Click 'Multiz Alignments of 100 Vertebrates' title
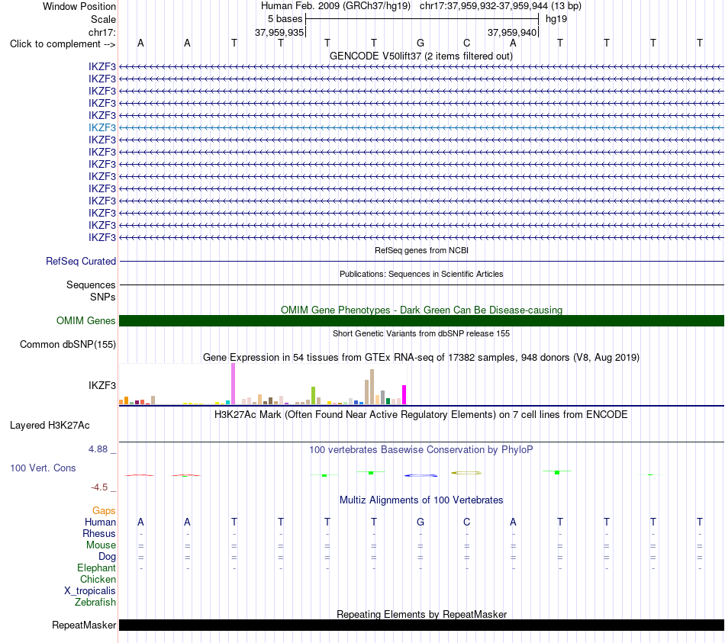This screenshot has height=643, width=725. (421, 500)
